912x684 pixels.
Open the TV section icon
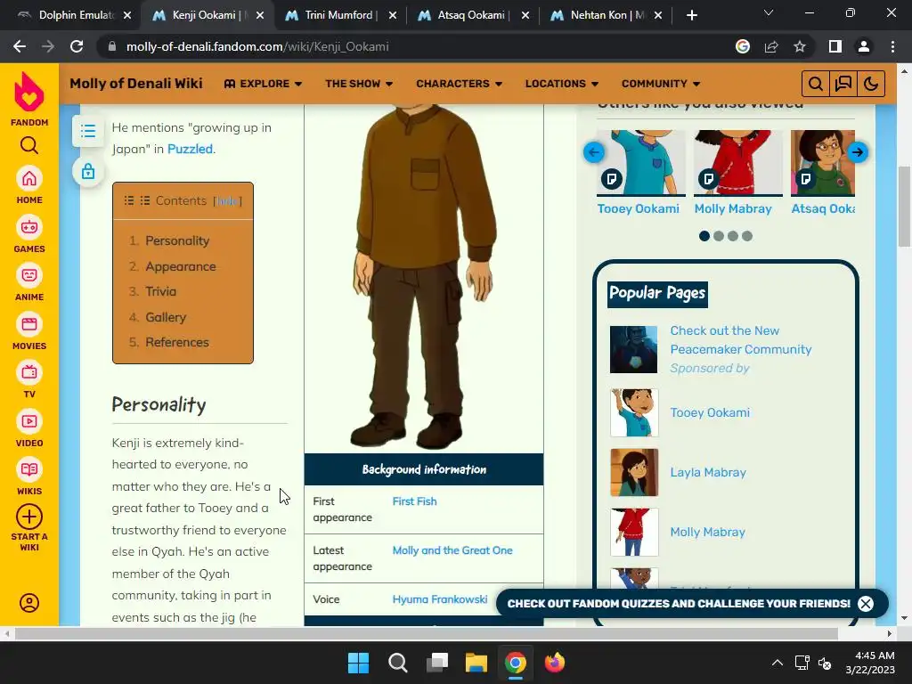[x=29, y=372]
